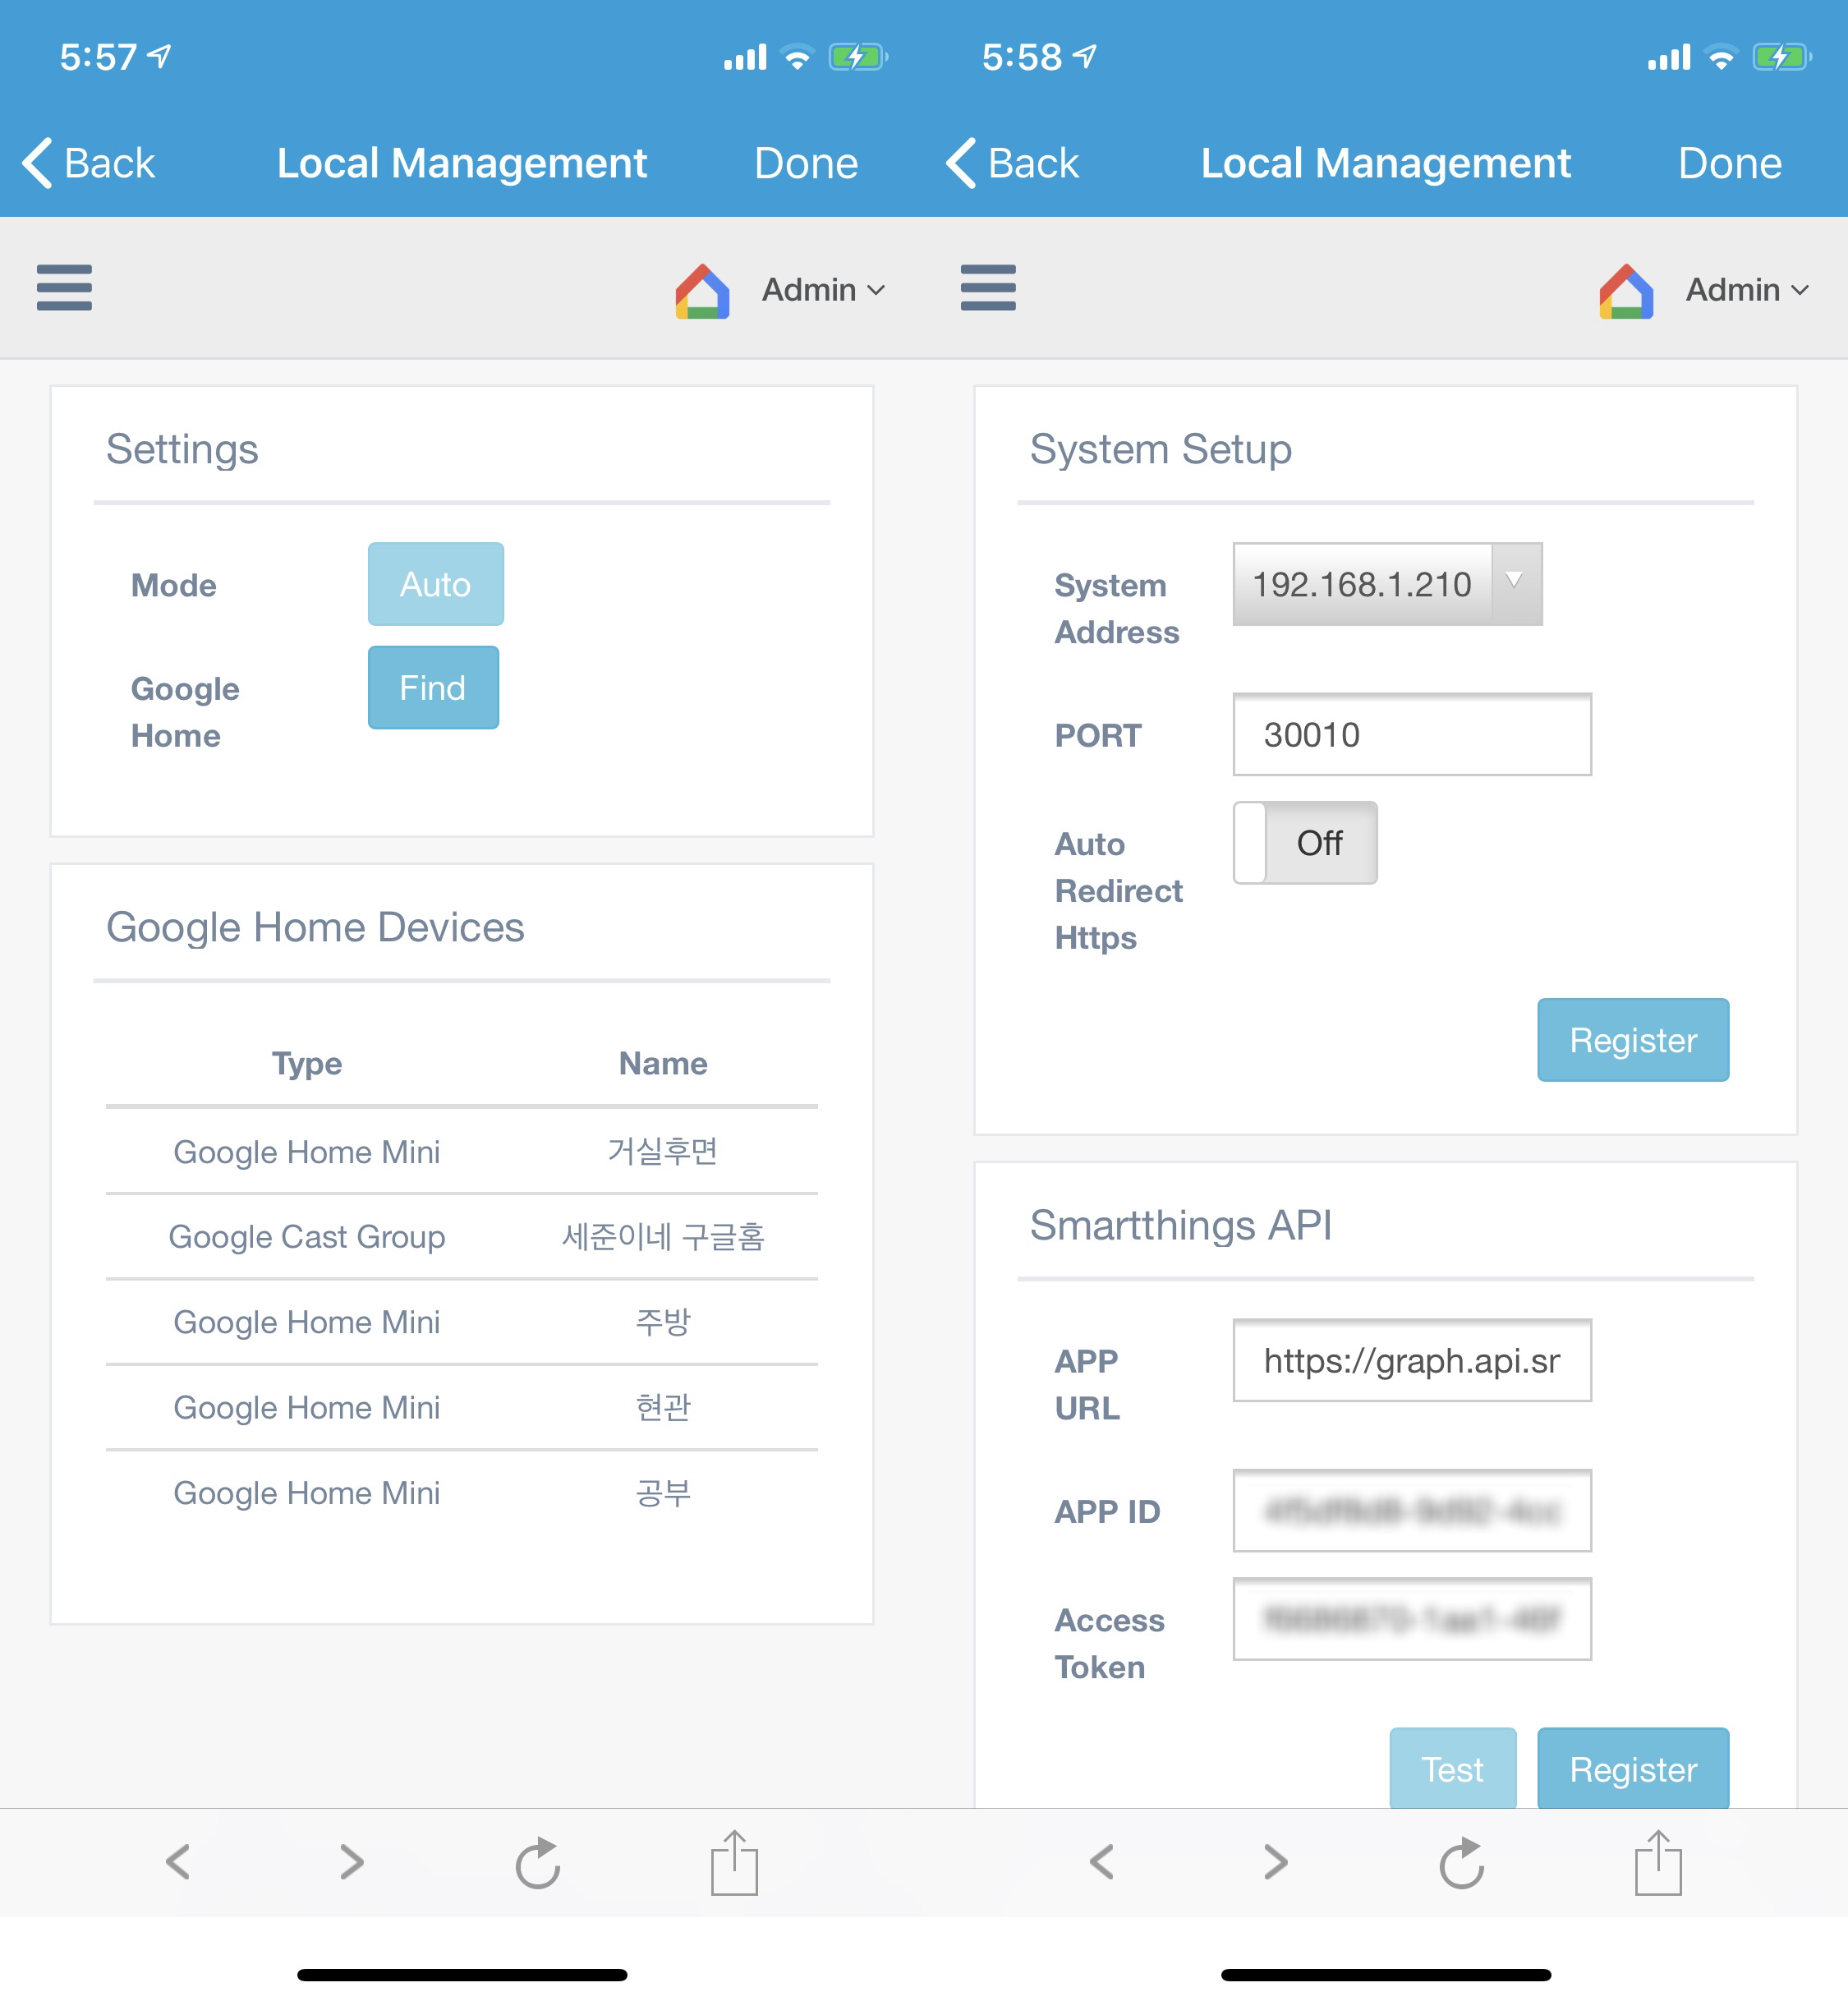1848x2001 pixels.
Task: Open hamburger menu on right screen
Action: click(987, 288)
